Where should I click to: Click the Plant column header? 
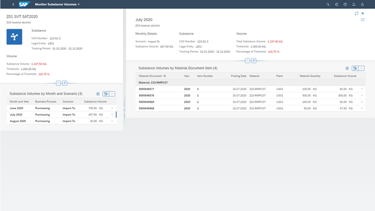tap(279, 76)
